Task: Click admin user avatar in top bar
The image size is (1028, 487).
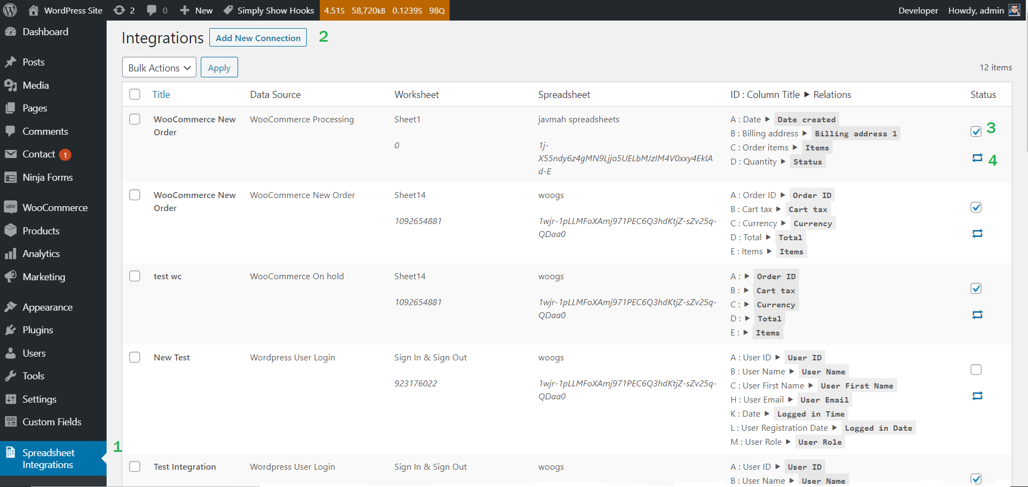Action: 1014,10
